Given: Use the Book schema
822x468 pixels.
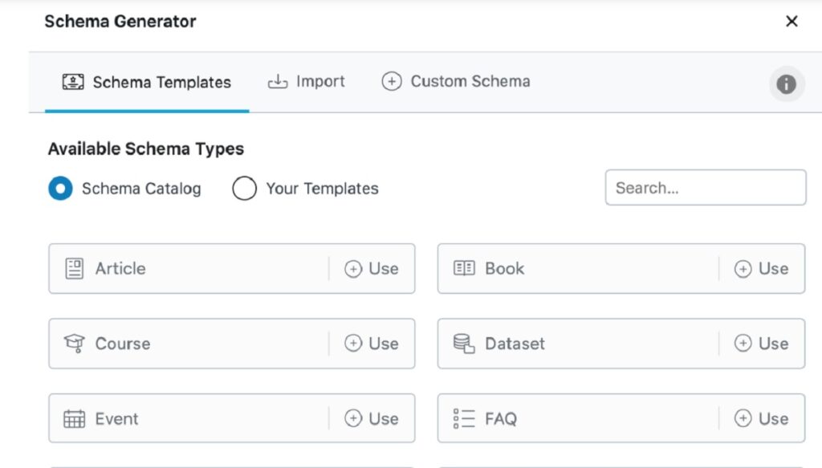Looking at the screenshot, I should click(761, 269).
